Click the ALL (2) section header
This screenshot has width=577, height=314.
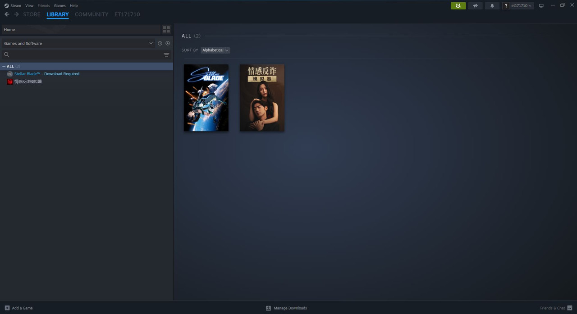191,36
